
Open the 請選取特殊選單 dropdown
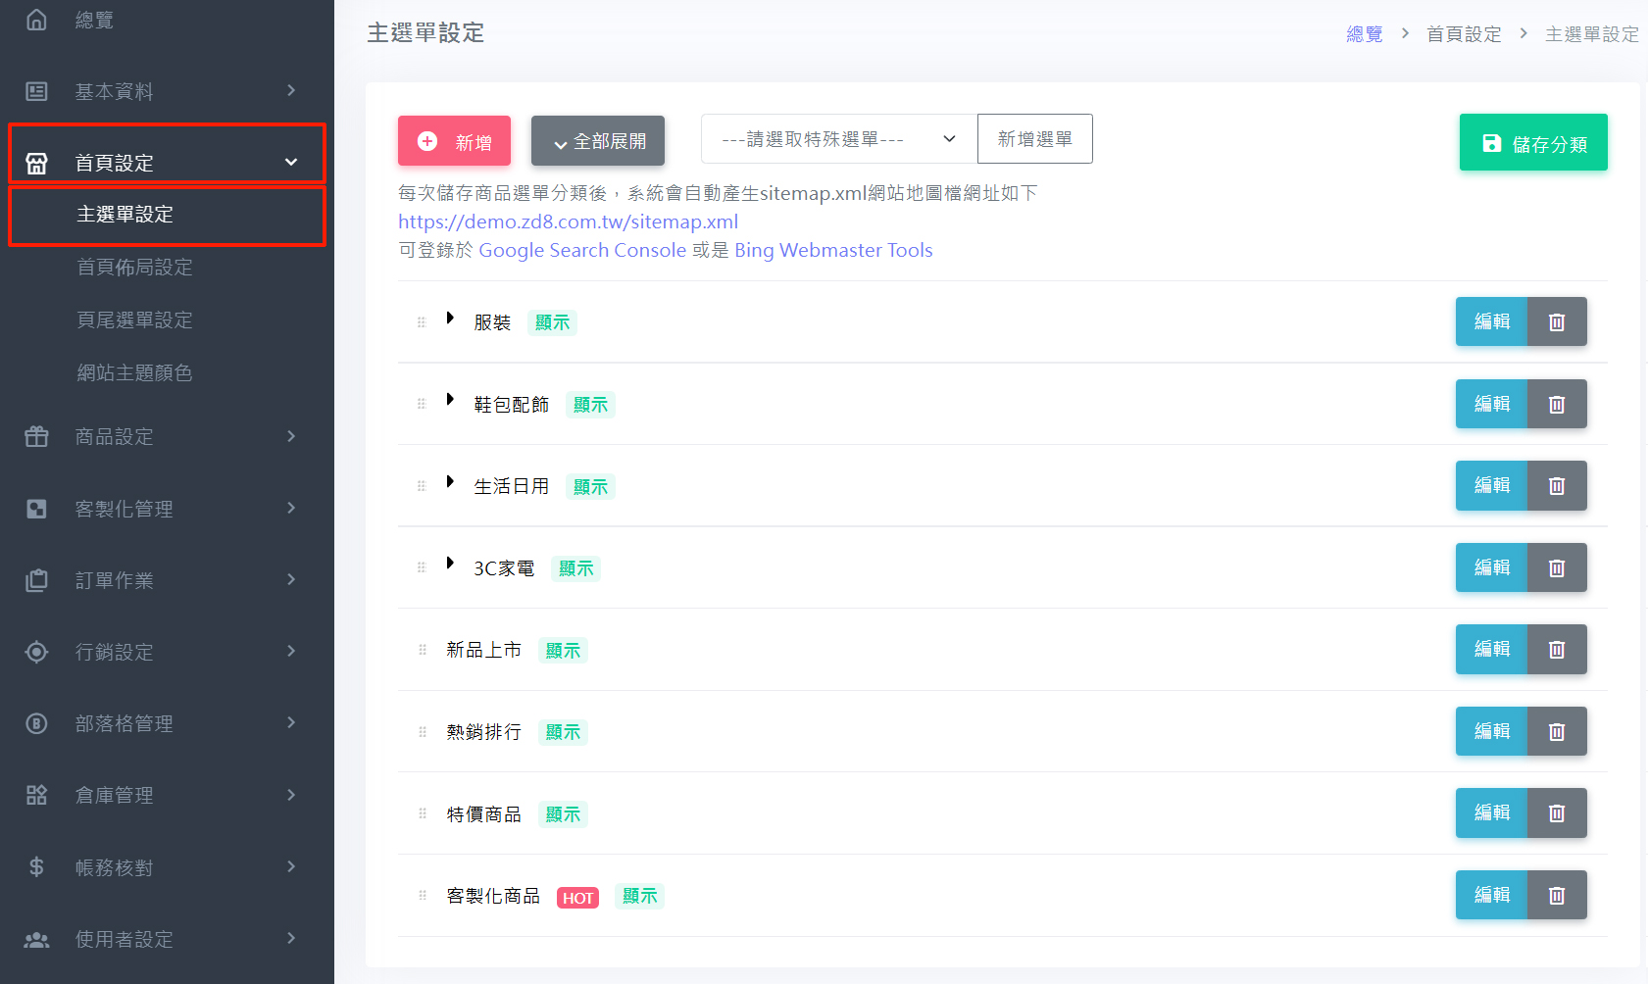pyautogui.click(x=838, y=138)
